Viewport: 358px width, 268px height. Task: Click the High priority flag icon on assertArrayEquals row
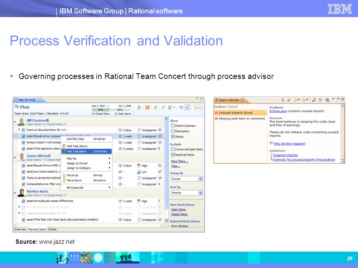139,201
